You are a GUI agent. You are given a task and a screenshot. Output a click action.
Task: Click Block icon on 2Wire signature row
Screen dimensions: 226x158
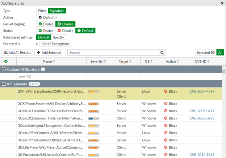point(166,91)
